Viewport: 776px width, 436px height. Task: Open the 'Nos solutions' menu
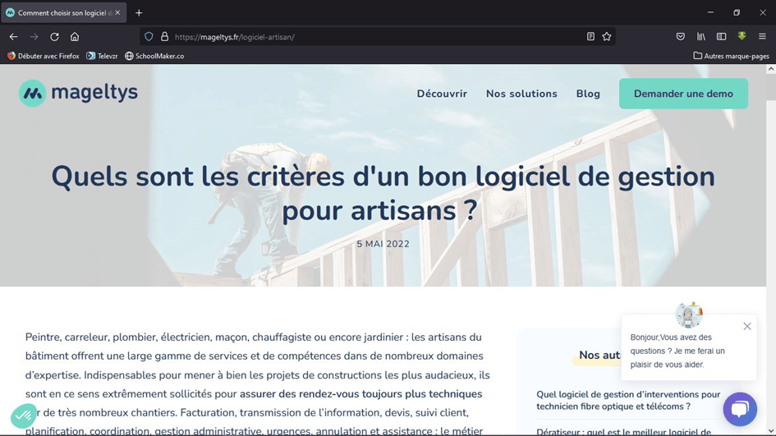pyautogui.click(x=521, y=94)
